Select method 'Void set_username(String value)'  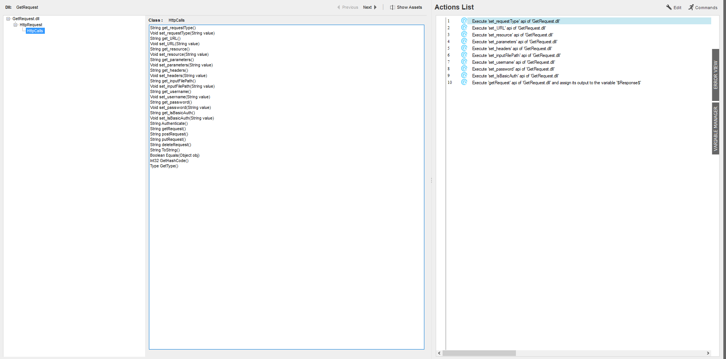[180, 97]
